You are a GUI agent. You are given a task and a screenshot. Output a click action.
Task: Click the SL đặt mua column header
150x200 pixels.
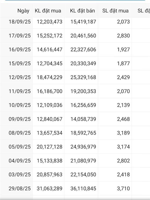(115, 11)
